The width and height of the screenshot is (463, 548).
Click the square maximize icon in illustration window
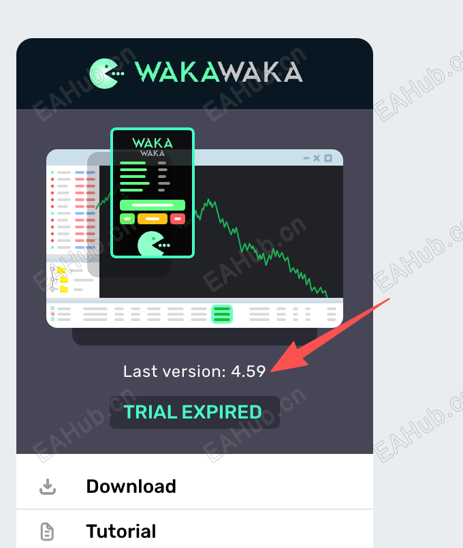click(328, 158)
